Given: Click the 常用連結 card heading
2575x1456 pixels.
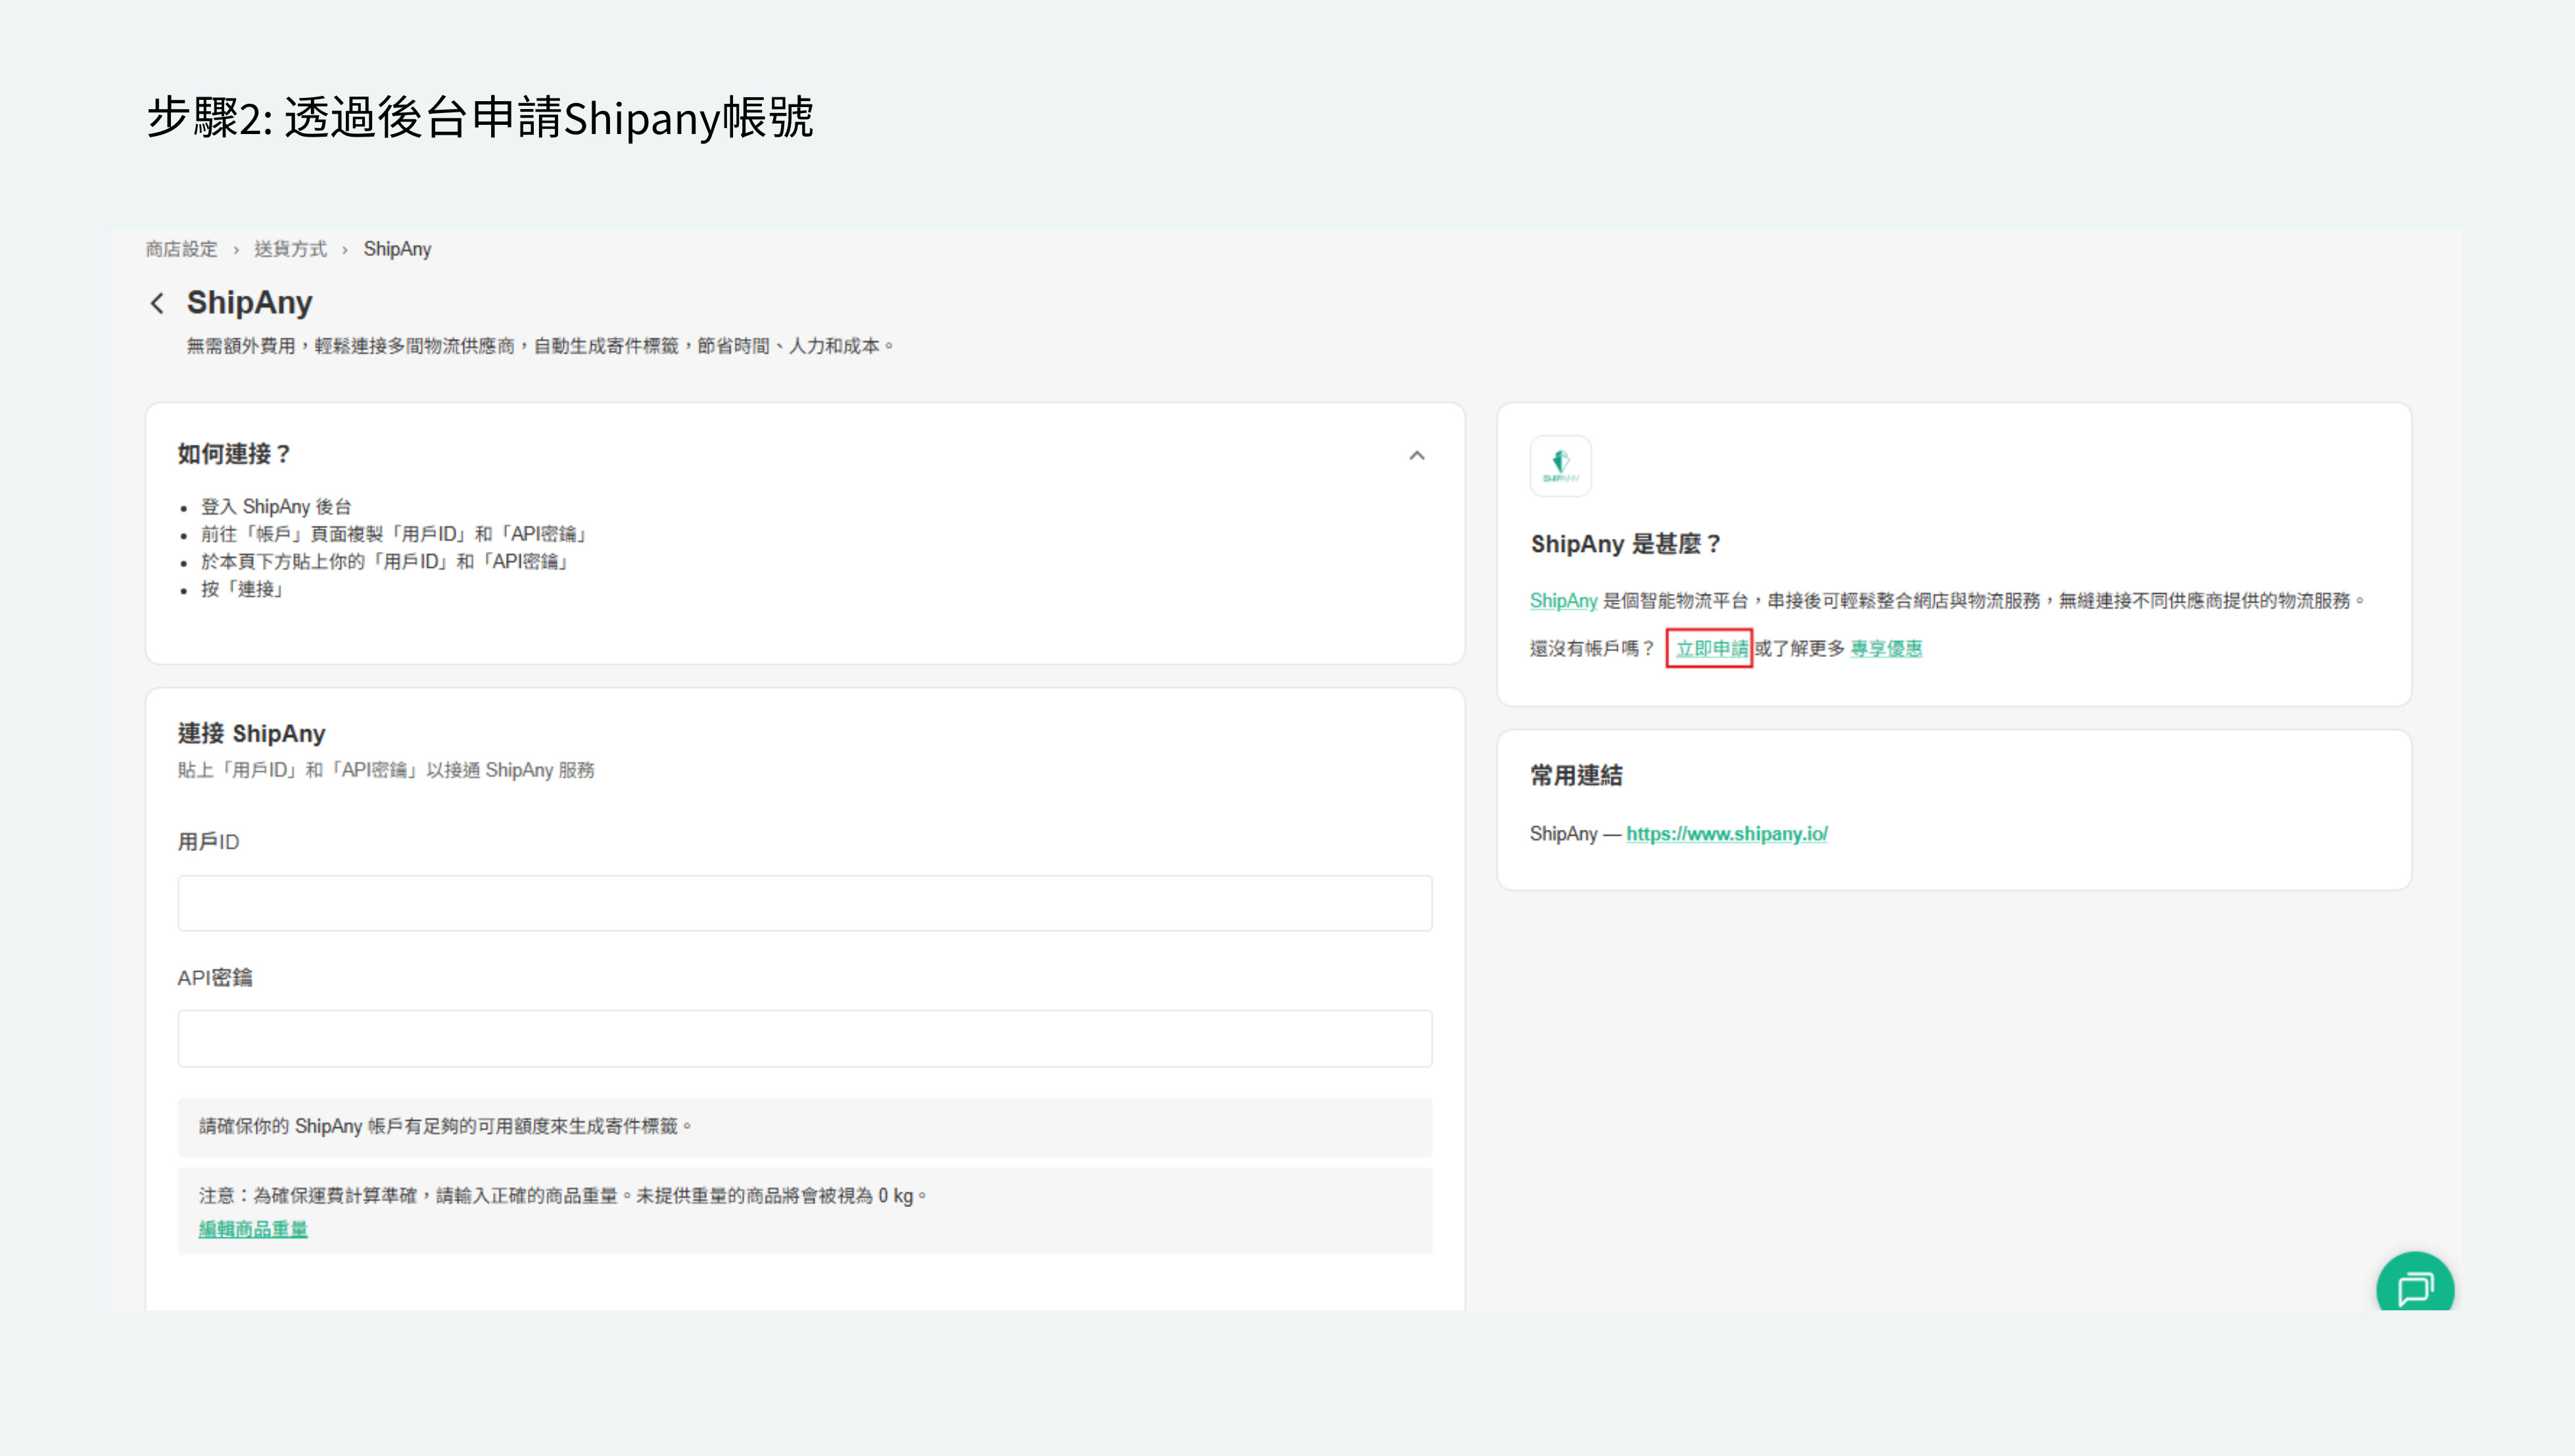Looking at the screenshot, I should coord(1576,775).
